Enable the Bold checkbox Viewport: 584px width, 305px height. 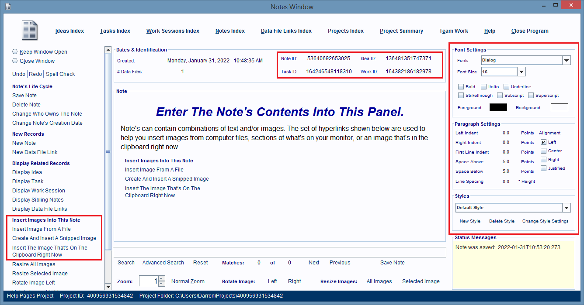461,87
